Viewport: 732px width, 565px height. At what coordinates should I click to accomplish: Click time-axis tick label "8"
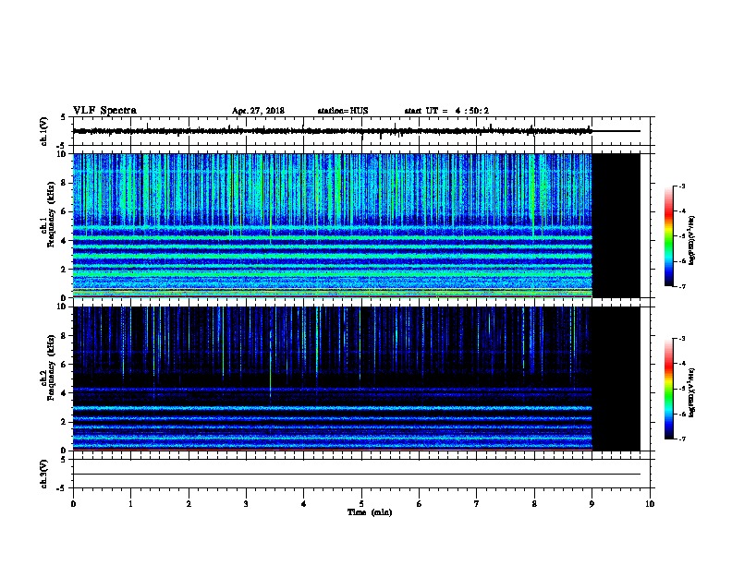pos(534,504)
